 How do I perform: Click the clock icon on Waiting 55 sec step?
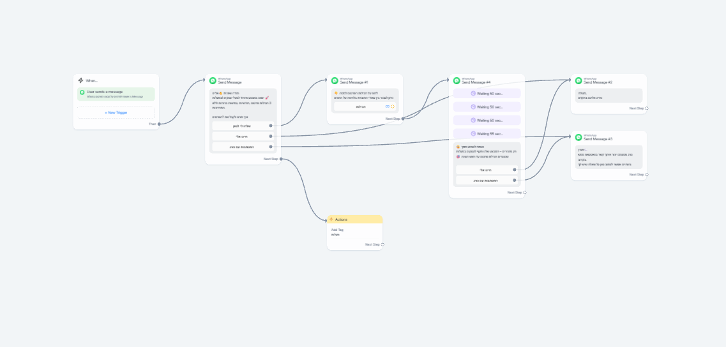point(473,134)
